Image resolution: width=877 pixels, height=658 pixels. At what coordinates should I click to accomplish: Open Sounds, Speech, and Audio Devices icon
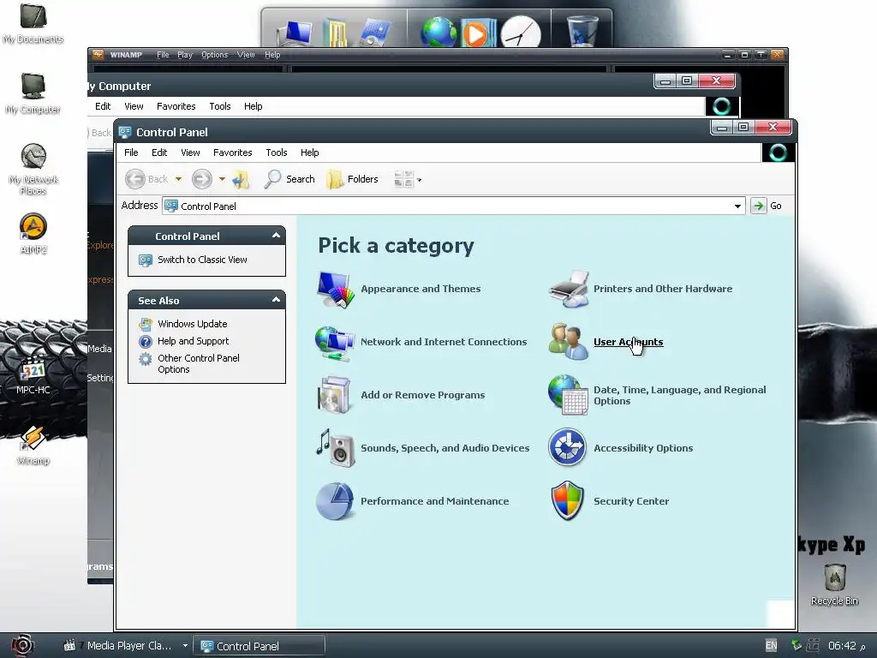(336, 447)
